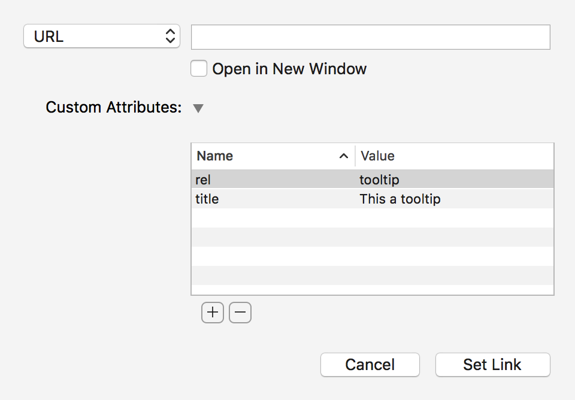Enable Open in New Window checkbox

[x=199, y=68]
